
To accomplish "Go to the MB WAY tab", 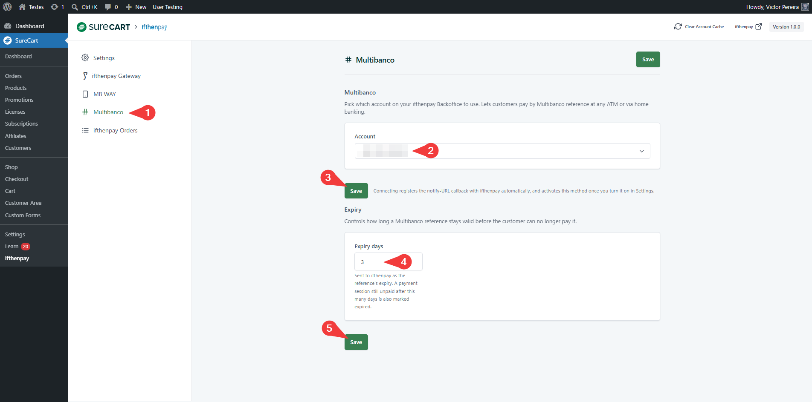I will [x=104, y=94].
